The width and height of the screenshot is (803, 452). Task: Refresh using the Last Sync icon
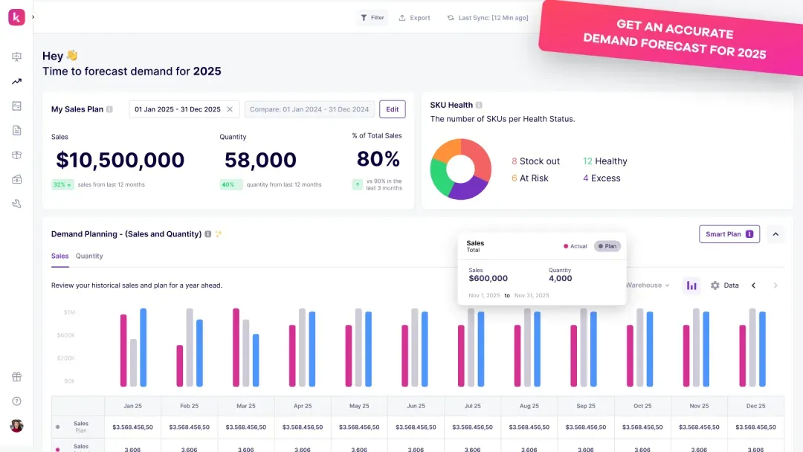click(x=450, y=17)
